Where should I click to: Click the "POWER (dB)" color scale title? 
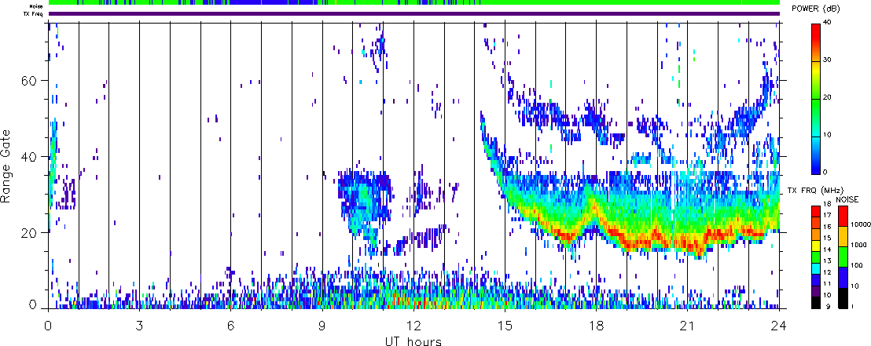(817, 9)
